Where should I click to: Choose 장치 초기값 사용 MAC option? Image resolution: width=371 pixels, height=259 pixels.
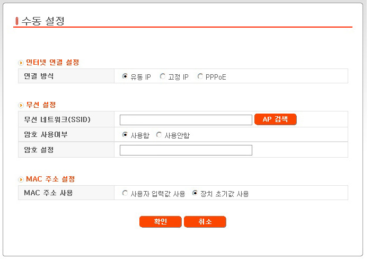[x=195, y=193]
